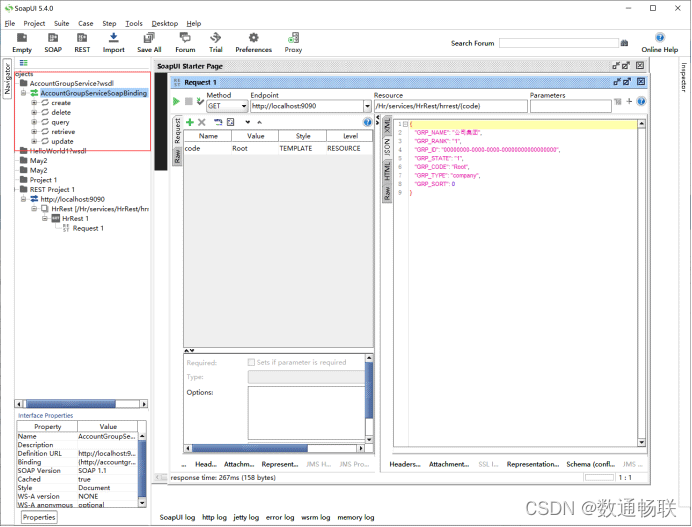Open parameter table help icon
This screenshot has width=692, height=527.
367,122
